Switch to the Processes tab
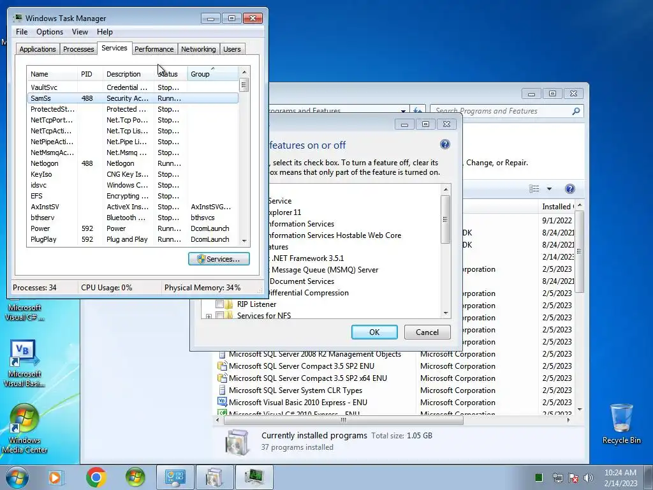This screenshot has width=653, height=490. tap(78, 49)
